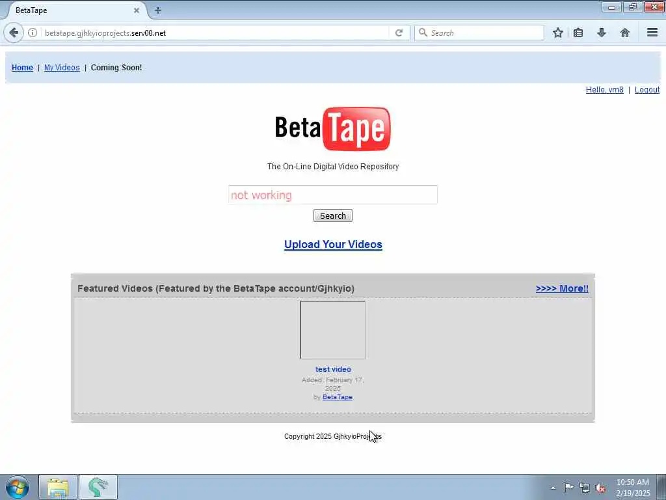Click the Featured Videos heading text
The image size is (666, 500).
point(216,288)
